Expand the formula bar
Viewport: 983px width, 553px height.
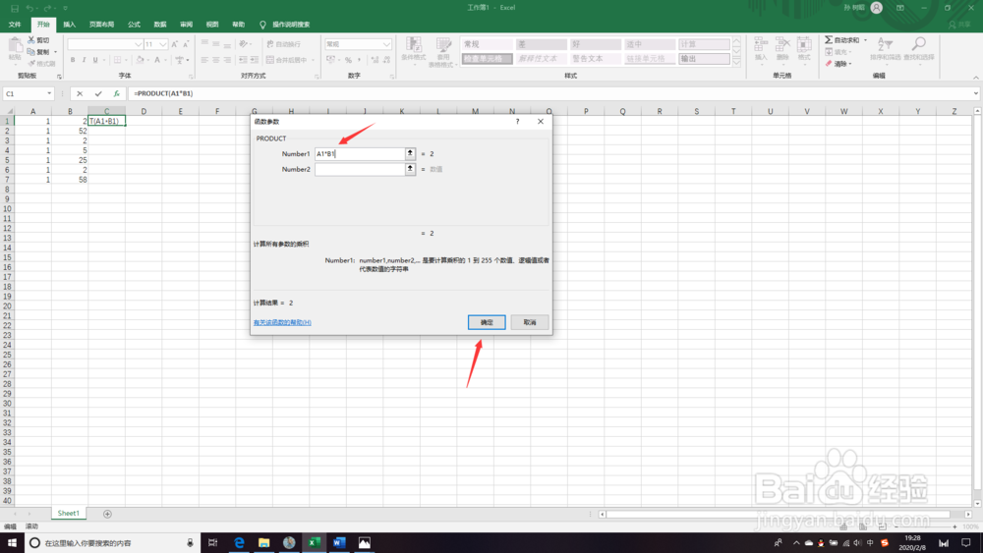[x=975, y=93]
